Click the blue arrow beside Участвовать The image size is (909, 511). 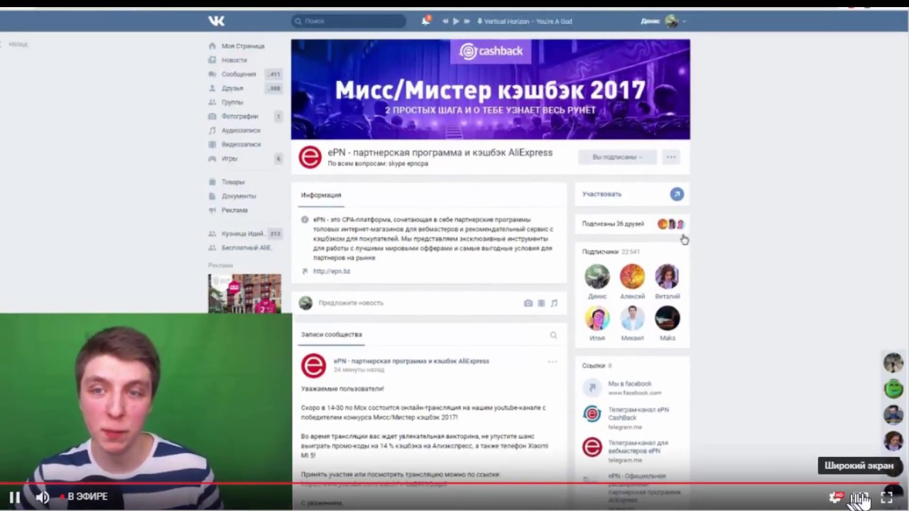point(677,194)
